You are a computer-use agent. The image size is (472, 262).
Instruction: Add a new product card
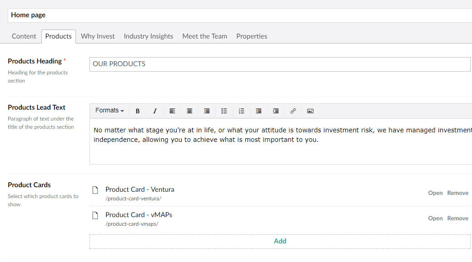point(280,241)
